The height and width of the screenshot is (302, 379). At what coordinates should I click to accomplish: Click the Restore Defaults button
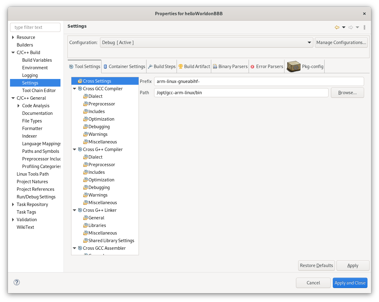click(316, 265)
